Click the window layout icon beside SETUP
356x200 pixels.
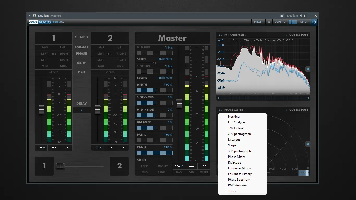pyautogui.click(x=293, y=22)
